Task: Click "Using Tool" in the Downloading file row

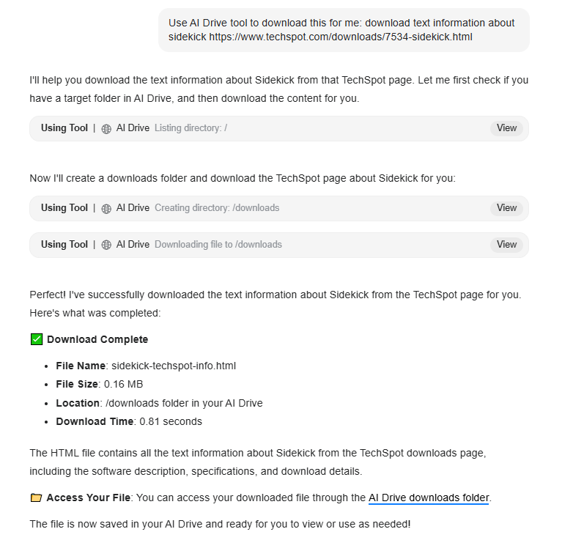Action: [64, 245]
